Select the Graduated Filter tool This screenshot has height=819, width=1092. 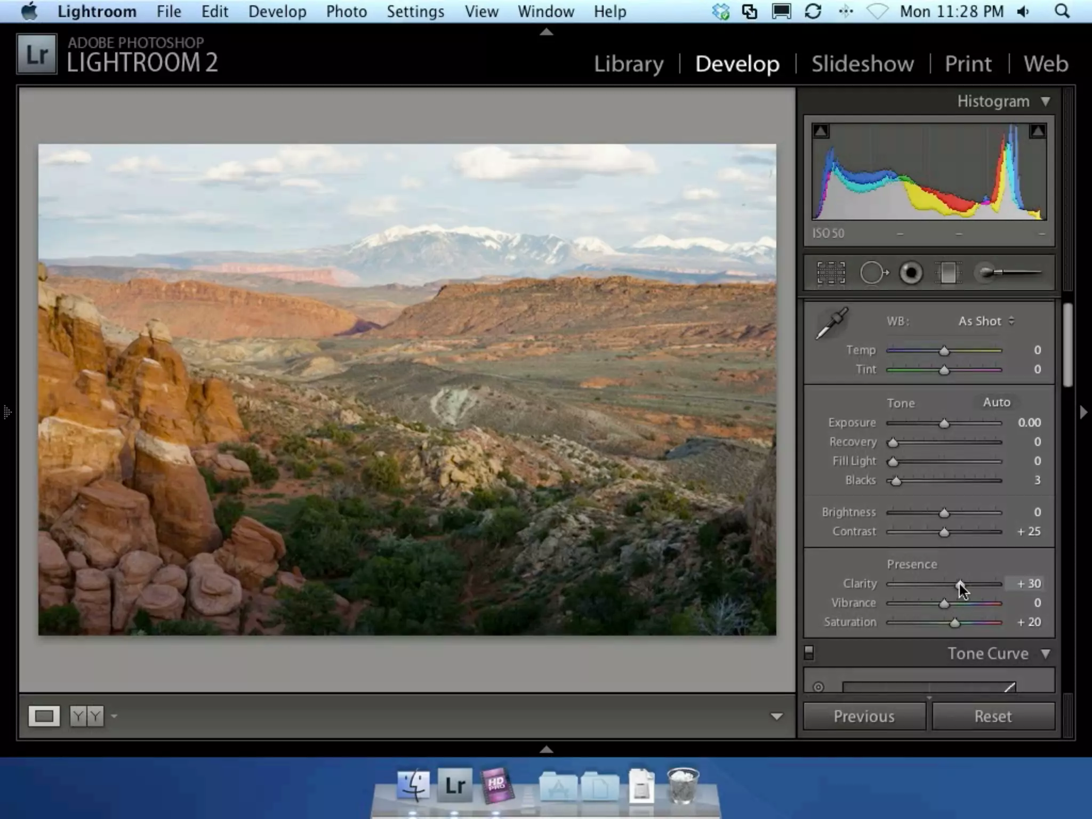coord(948,273)
